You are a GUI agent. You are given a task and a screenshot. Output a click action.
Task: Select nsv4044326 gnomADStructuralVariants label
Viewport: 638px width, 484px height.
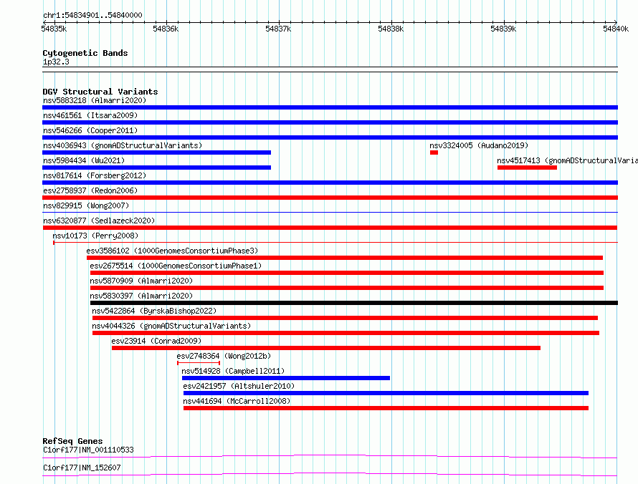pos(171,326)
